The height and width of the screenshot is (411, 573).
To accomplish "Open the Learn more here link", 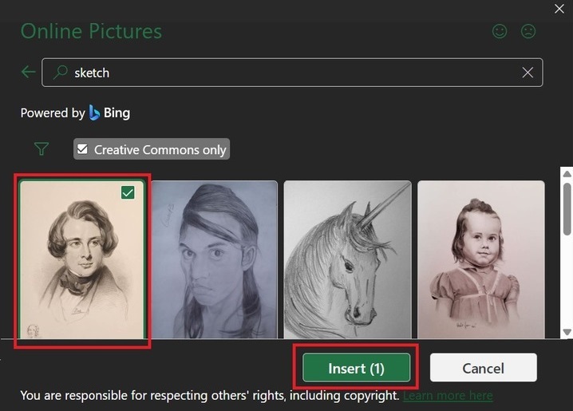I will pyautogui.click(x=447, y=395).
